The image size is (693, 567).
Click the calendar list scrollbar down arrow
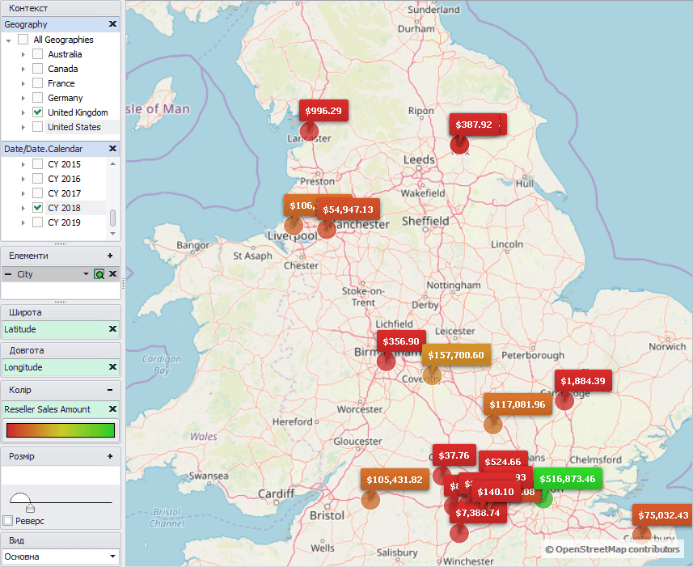click(x=112, y=233)
